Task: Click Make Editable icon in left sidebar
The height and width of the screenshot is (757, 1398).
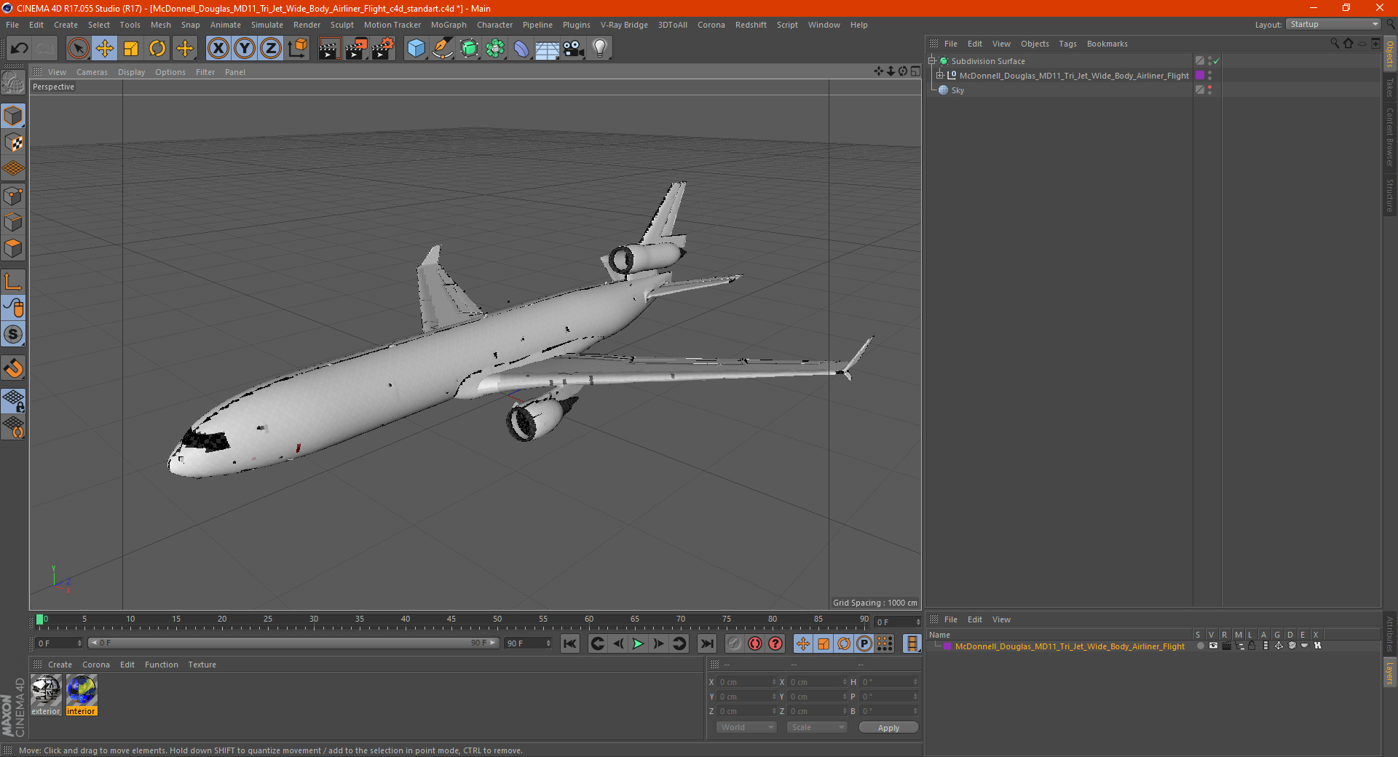Action: coord(13,82)
